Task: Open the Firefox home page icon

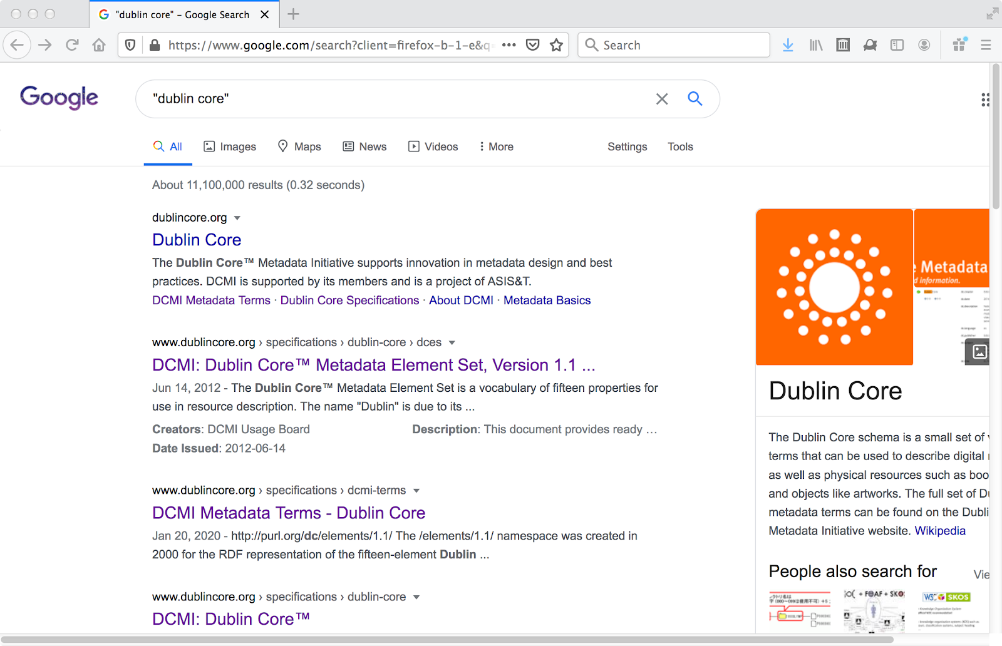Action: 99,45
